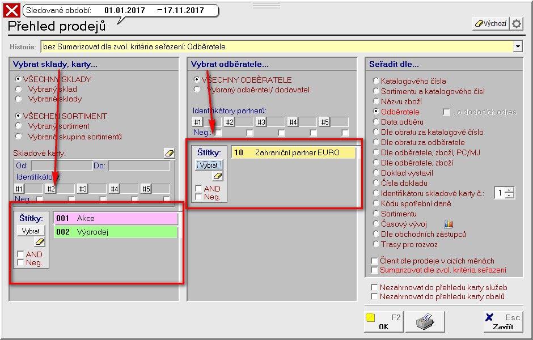Viewport: 533px width, 340px height.
Task: Select VŠECHEN SORTIMENT radio button
Action: click(18, 116)
